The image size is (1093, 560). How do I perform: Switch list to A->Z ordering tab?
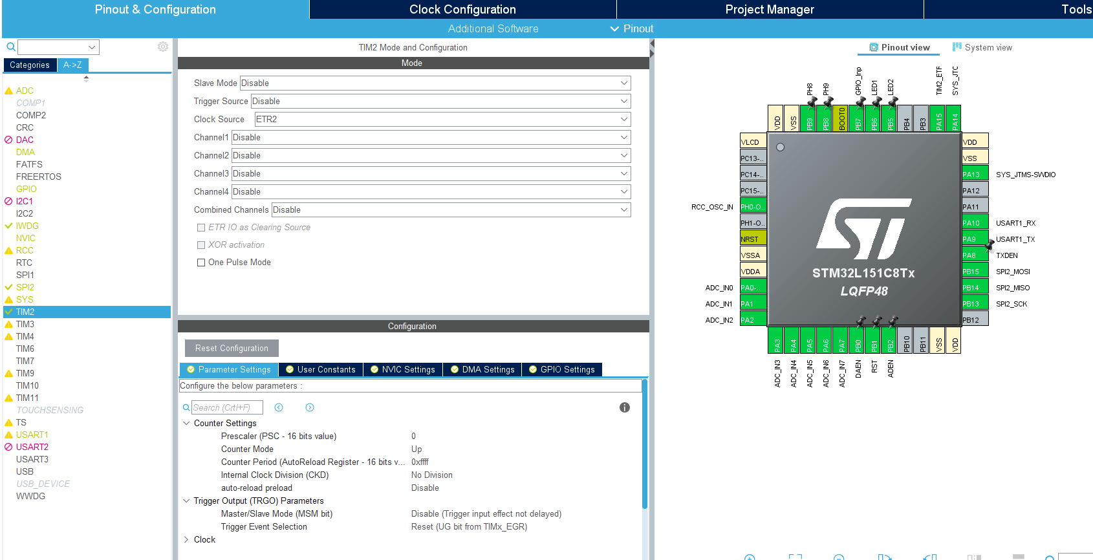coord(72,65)
